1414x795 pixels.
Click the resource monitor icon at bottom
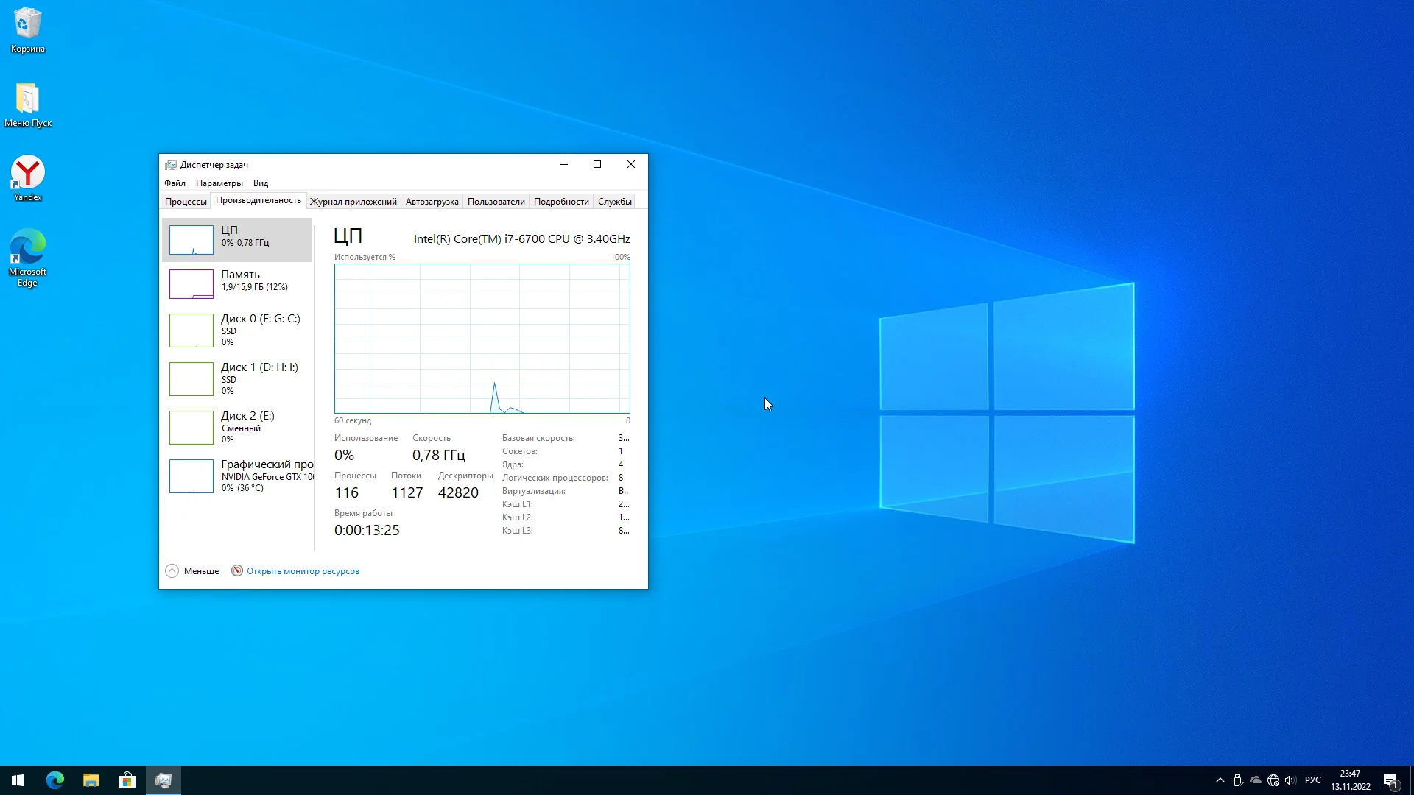click(237, 571)
